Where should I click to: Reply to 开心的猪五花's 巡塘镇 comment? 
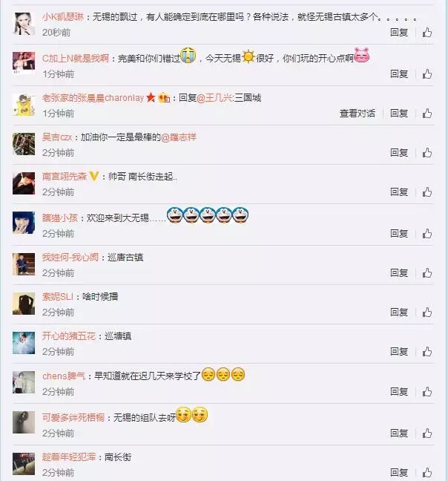coord(399,352)
